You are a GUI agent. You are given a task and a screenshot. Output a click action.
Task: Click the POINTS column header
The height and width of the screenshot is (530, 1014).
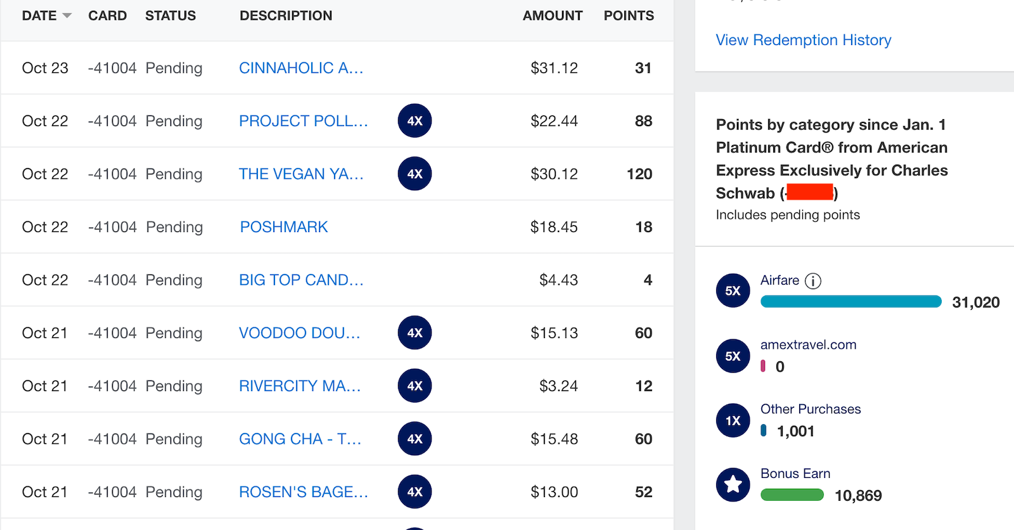click(x=628, y=16)
